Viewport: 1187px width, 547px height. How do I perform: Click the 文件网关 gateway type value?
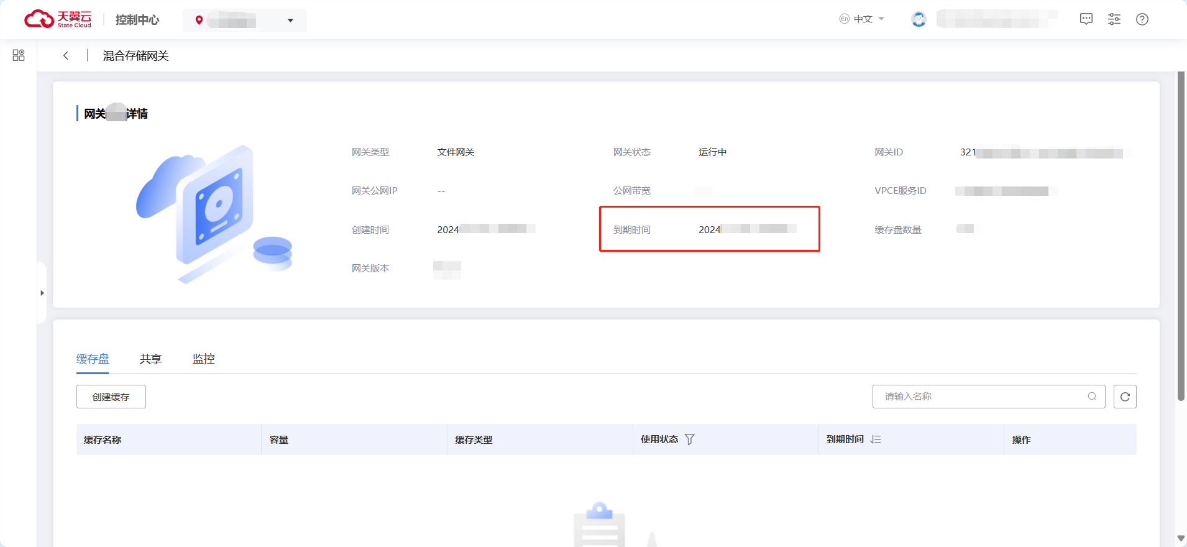456,152
